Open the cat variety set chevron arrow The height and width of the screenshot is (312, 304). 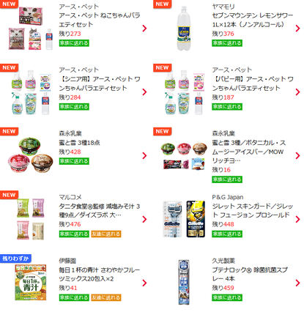[144, 29]
